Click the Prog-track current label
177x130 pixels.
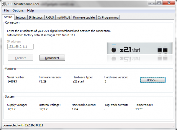pos(116,105)
